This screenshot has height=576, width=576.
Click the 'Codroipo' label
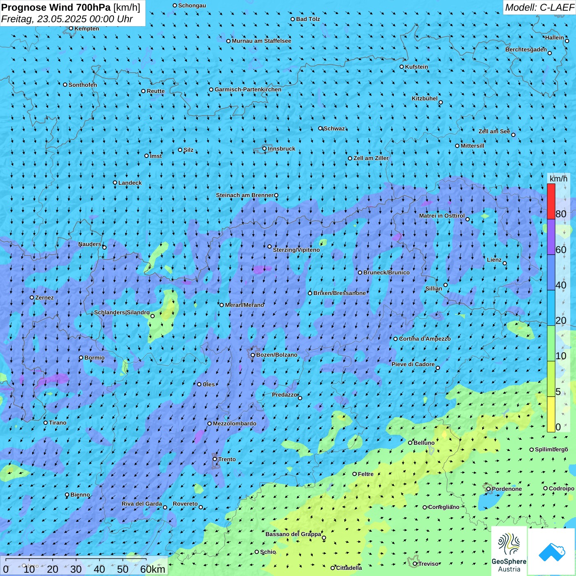pyautogui.click(x=562, y=488)
